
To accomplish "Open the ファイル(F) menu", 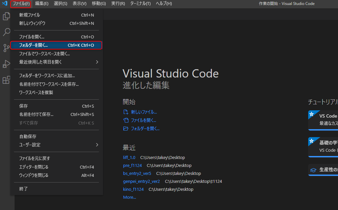I will coord(21,4).
